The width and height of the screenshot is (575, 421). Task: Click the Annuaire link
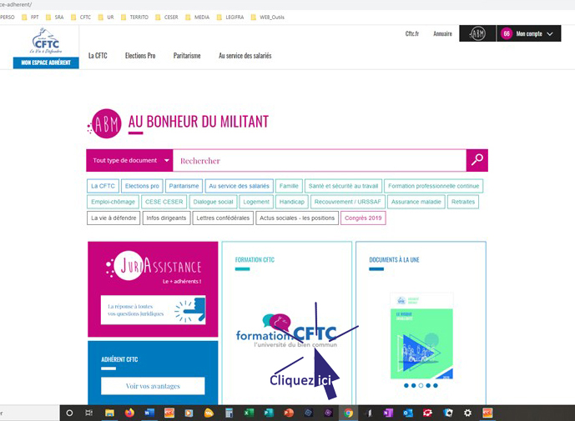coord(442,33)
